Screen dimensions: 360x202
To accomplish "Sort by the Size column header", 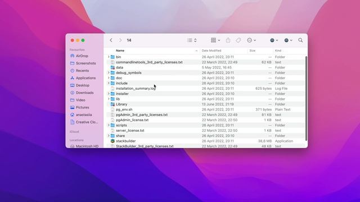I will [253, 50].
